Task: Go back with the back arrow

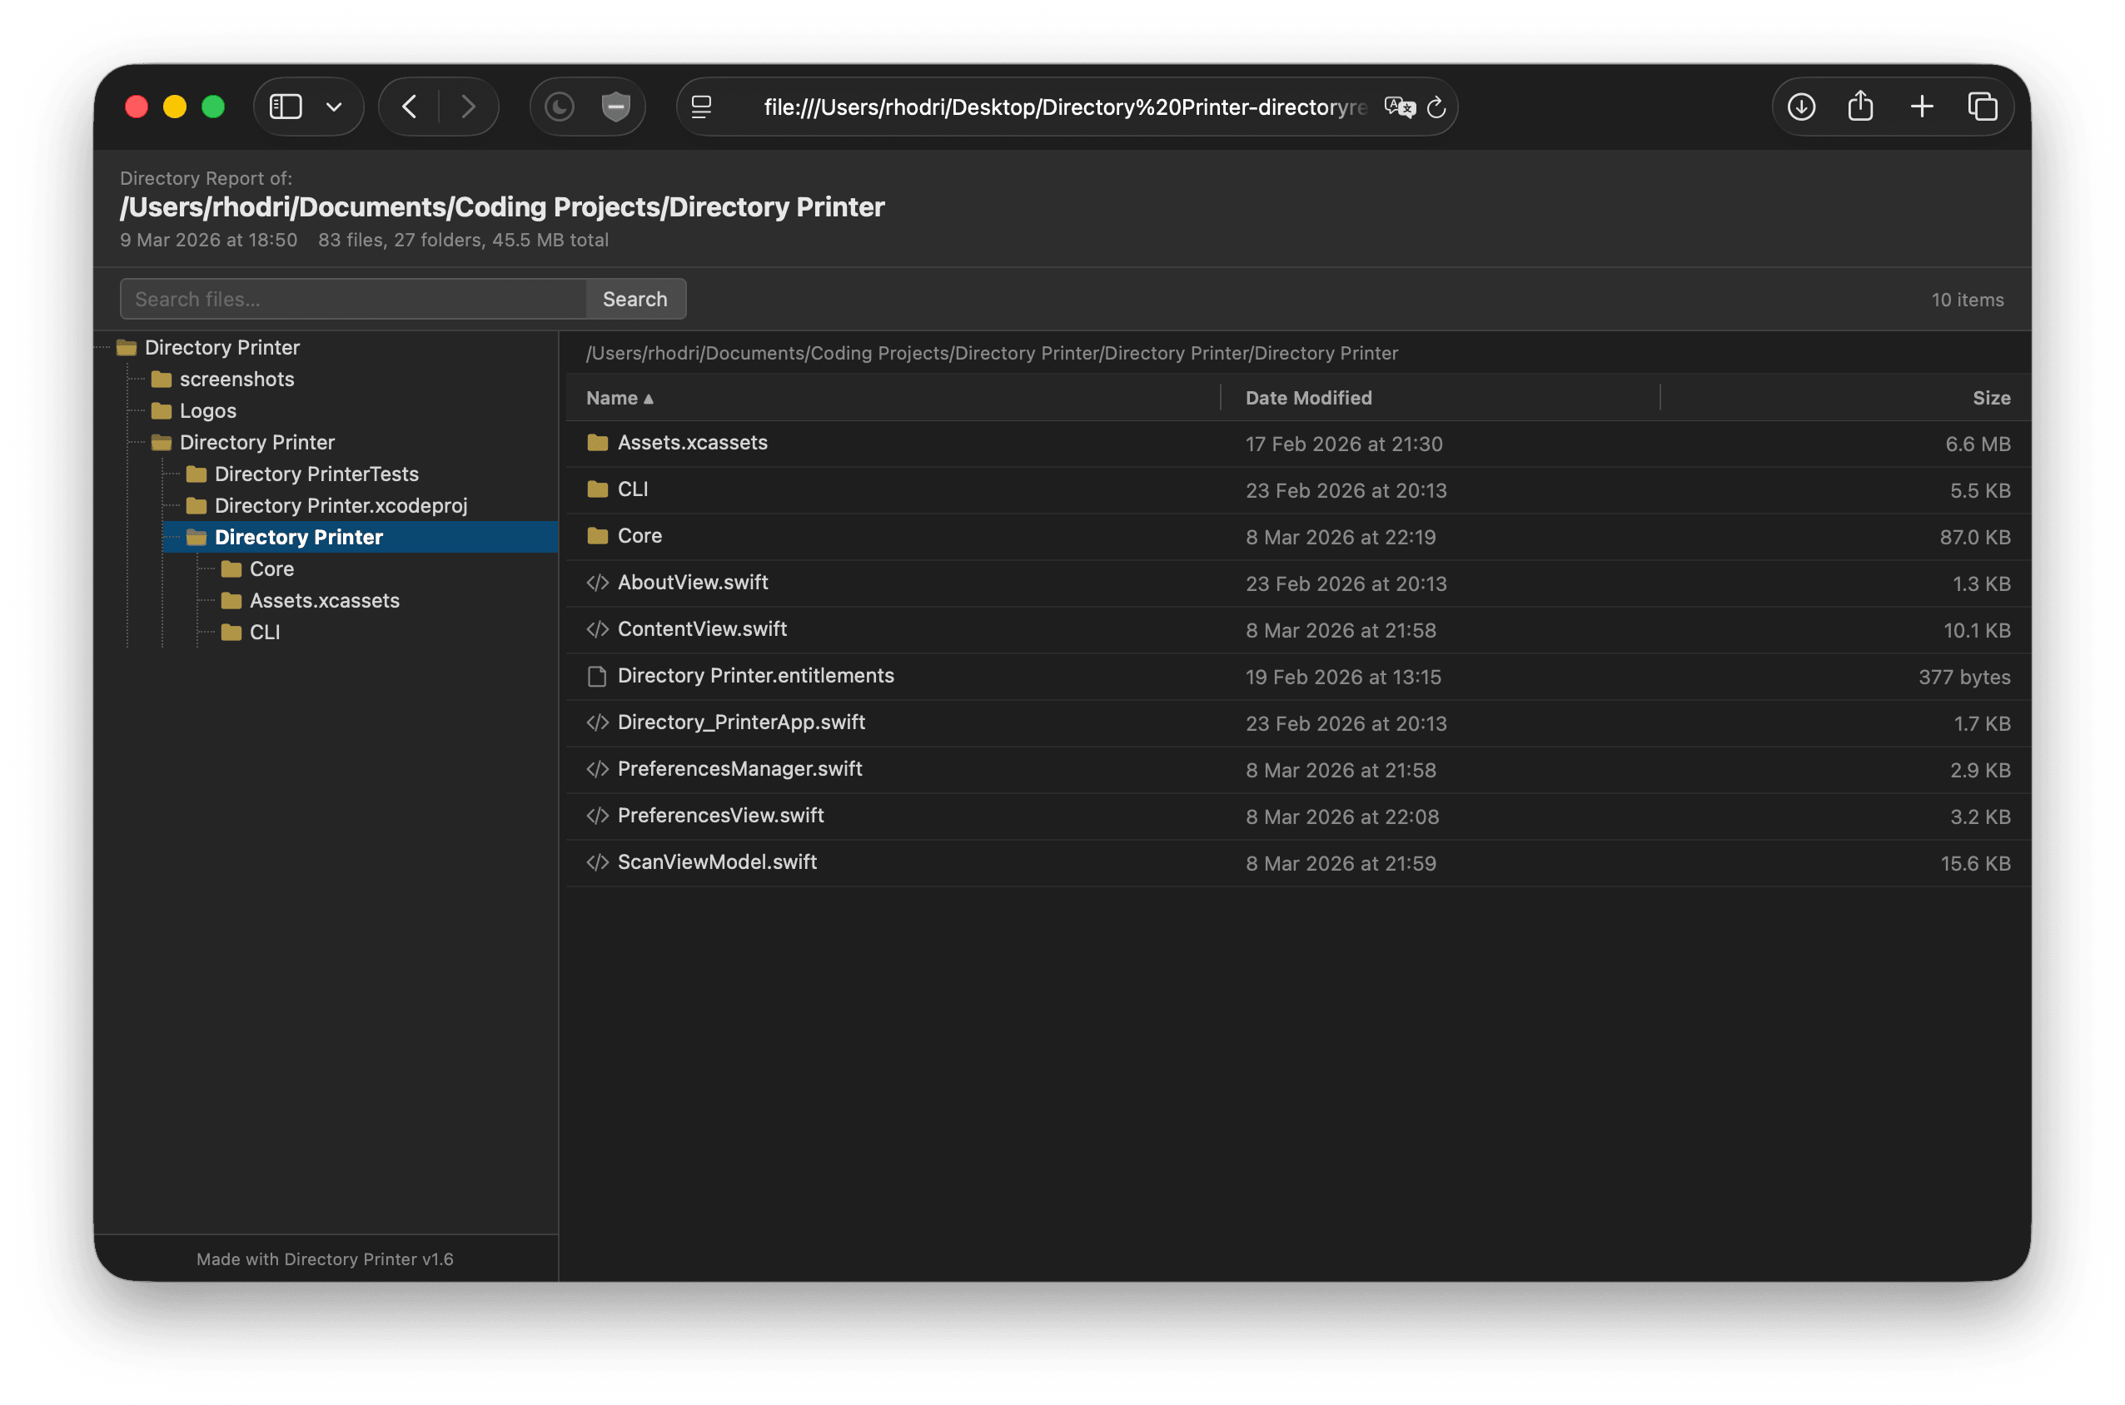Action: 410,107
